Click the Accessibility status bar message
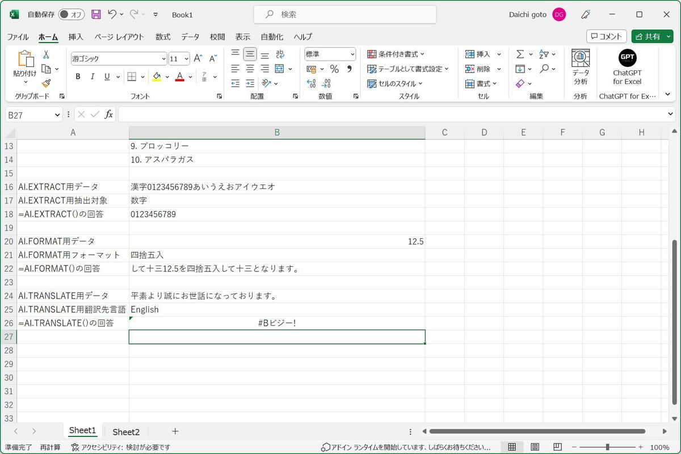Image resolution: width=681 pixels, height=454 pixels. (x=121, y=447)
